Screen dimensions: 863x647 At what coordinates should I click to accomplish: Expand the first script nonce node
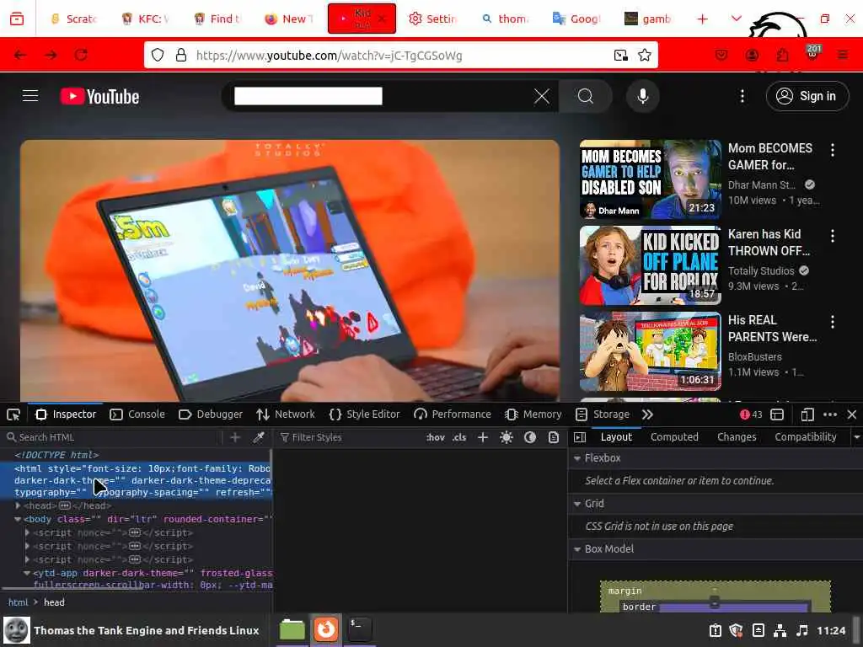27,532
